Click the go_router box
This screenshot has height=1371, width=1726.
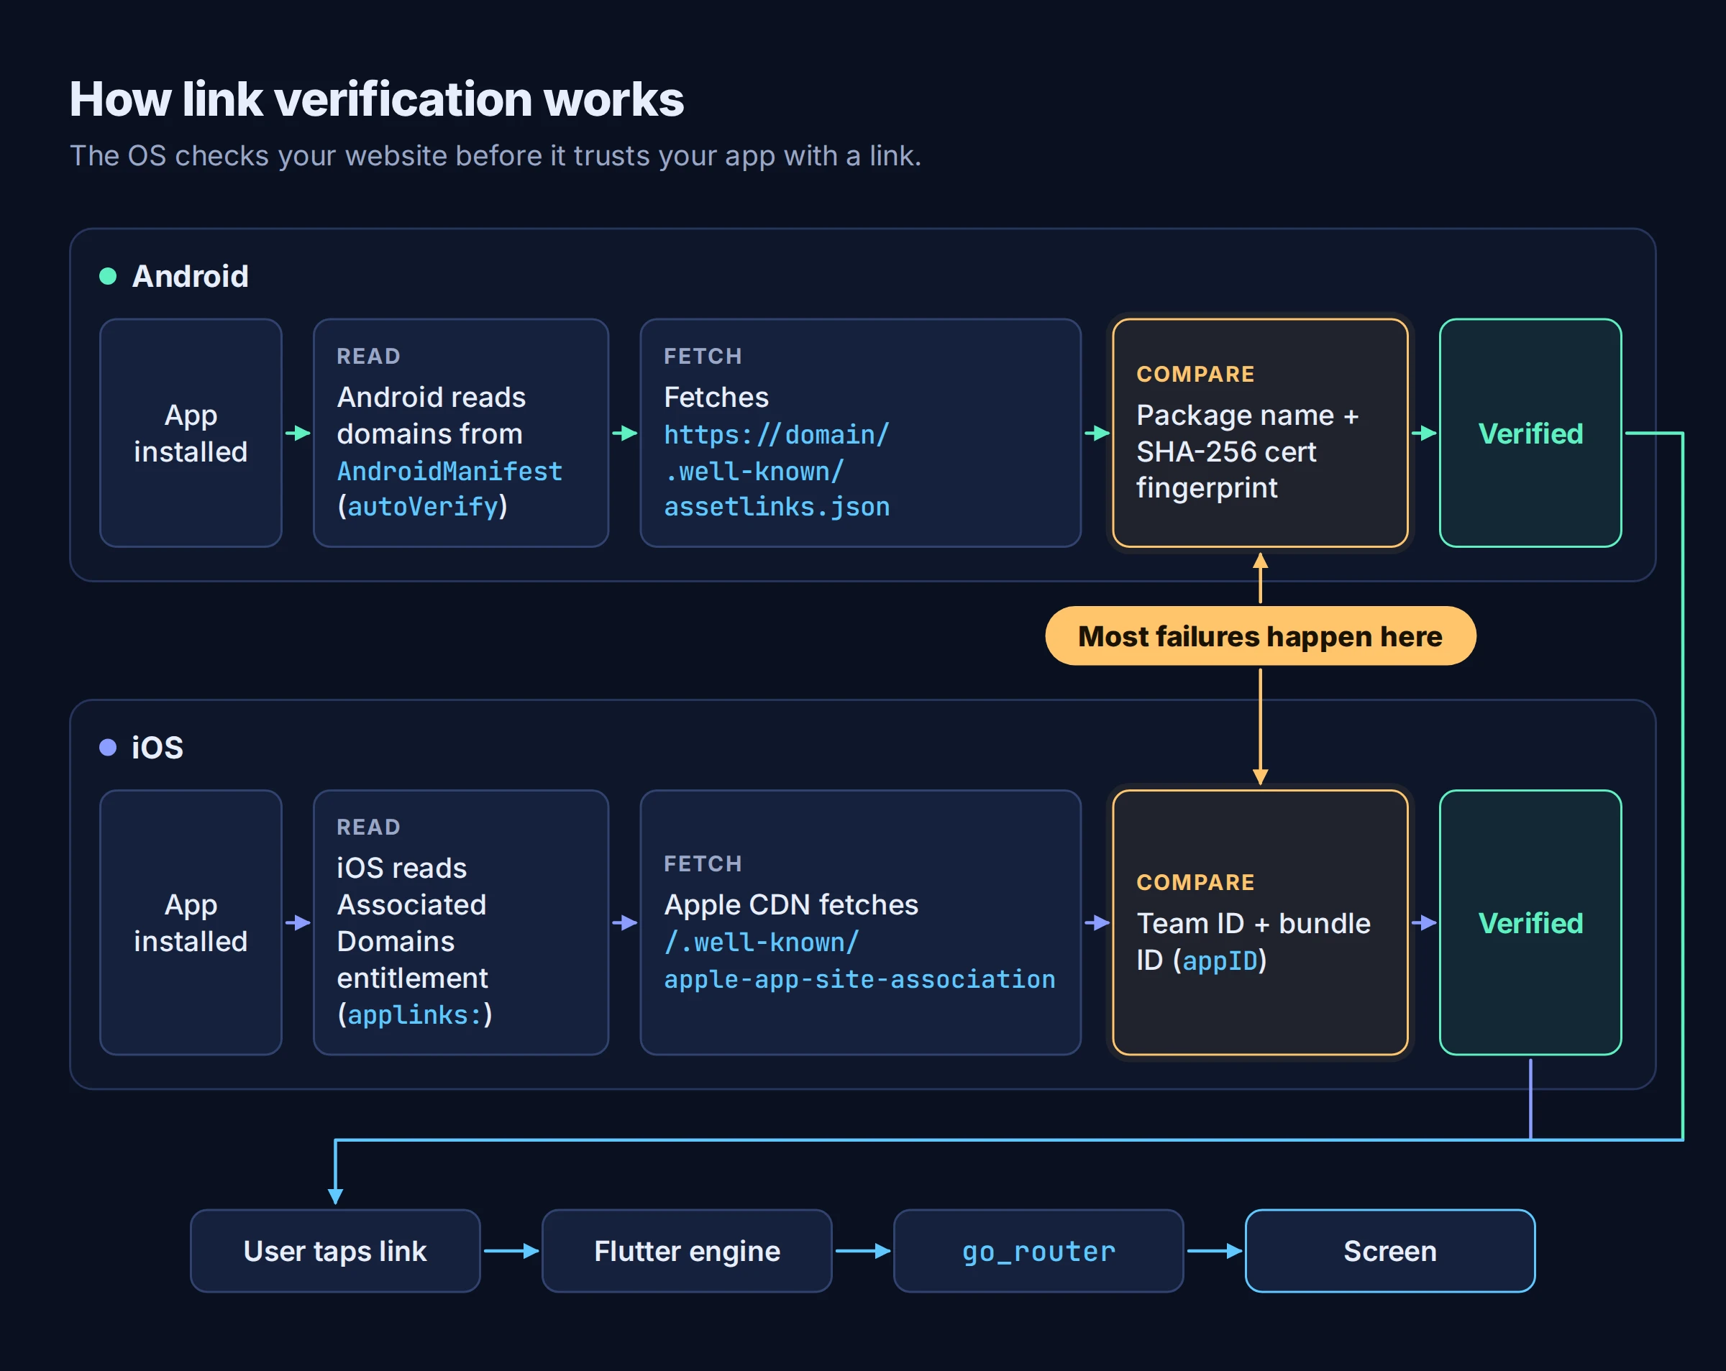click(x=1038, y=1251)
